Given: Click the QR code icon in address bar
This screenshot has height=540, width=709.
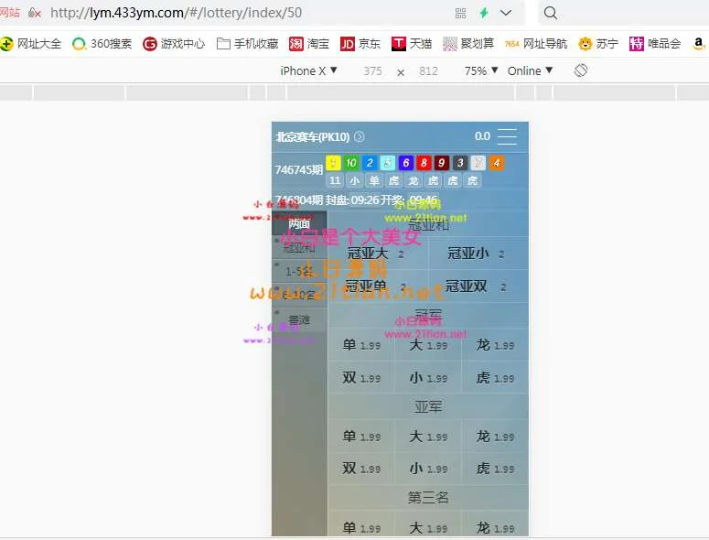Looking at the screenshot, I should [x=460, y=13].
